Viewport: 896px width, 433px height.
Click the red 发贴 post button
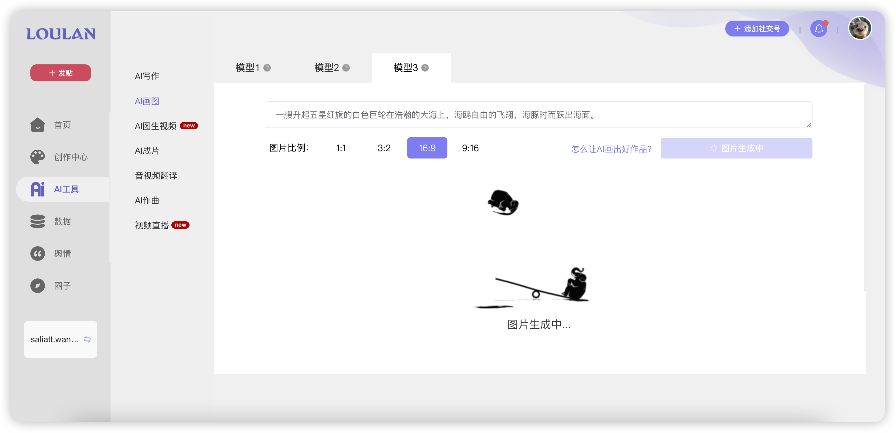pyautogui.click(x=60, y=73)
